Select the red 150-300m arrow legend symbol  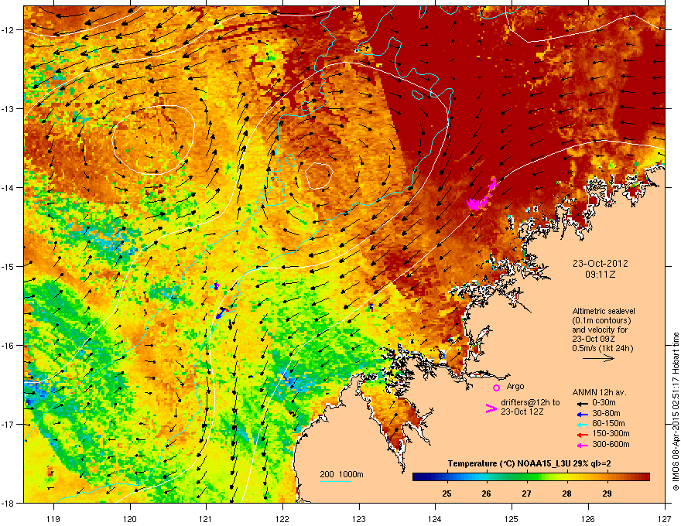(582, 435)
